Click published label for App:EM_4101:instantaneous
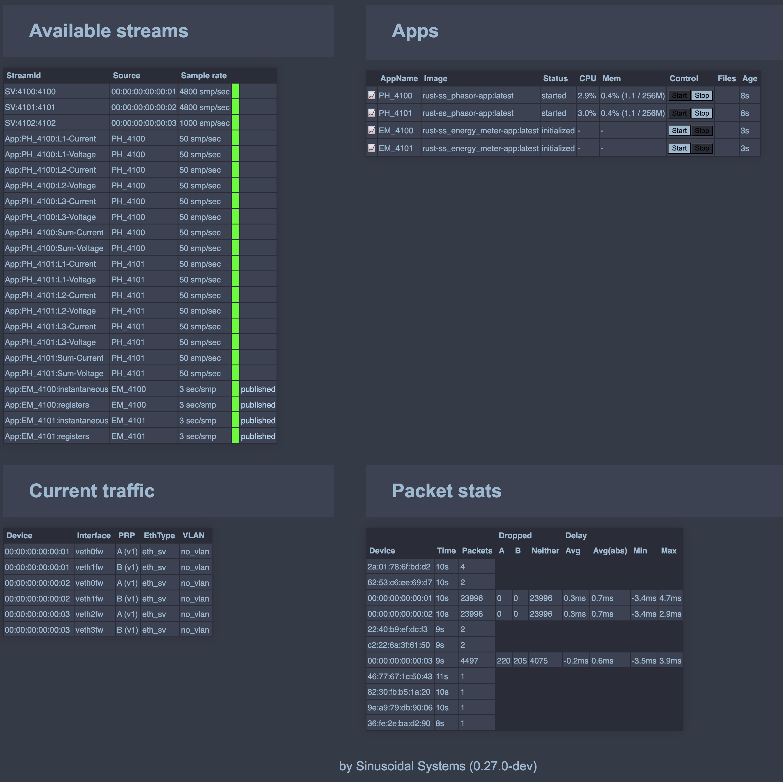This screenshot has width=783, height=782. [x=258, y=420]
